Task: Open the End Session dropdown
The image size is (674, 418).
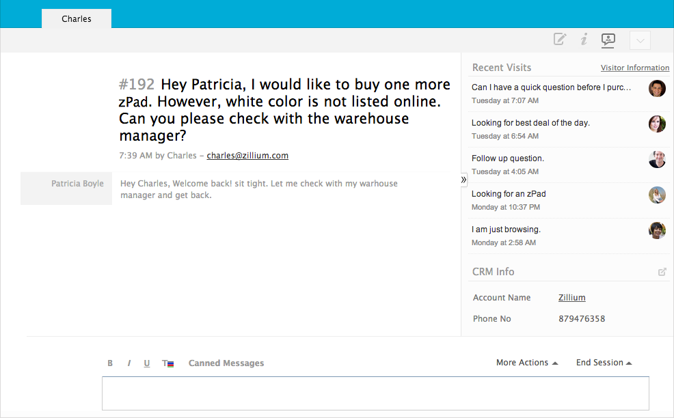Action: (x=604, y=363)
